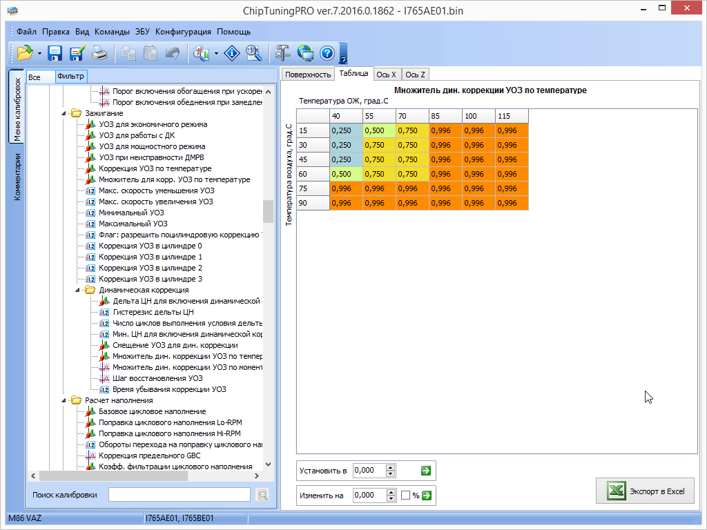
Task: Open help with the question mark icon
Action: pyautogui.click(x=327, y=52)
